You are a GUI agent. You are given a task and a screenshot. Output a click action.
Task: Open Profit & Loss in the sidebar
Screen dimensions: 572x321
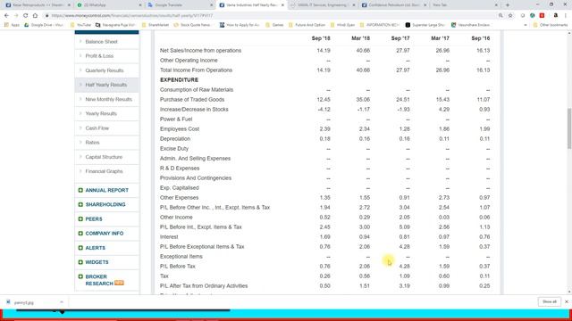[x=99, y=56]
